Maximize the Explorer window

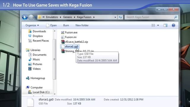pos(165,9)
